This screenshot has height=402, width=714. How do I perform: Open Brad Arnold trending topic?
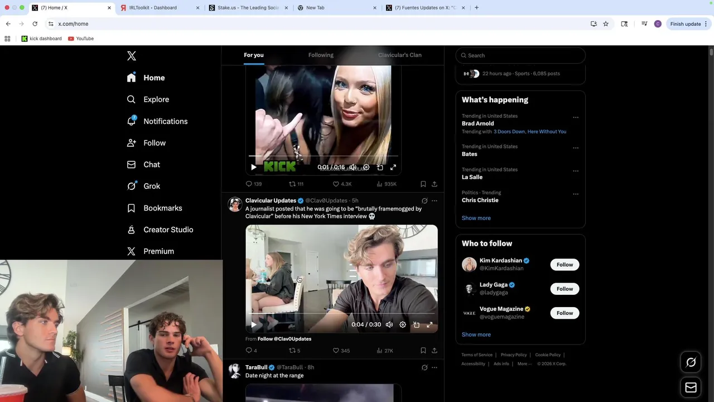click(478, 123)
